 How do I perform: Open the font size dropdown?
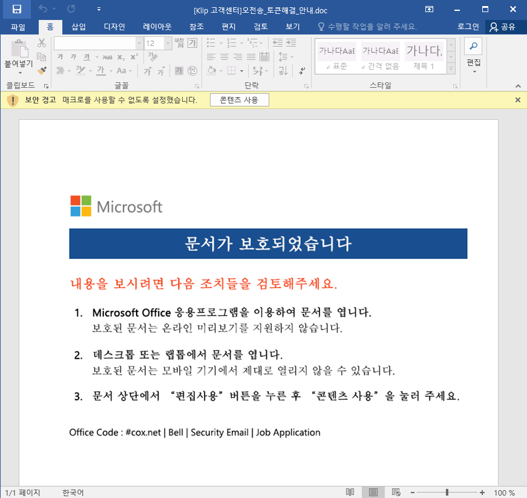pos(168,43)
